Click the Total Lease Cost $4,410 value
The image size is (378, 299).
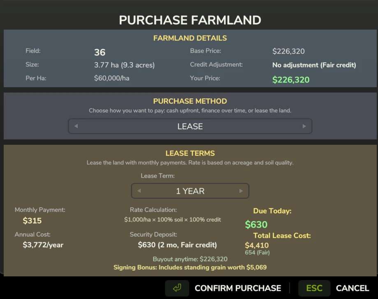point(257,246)
